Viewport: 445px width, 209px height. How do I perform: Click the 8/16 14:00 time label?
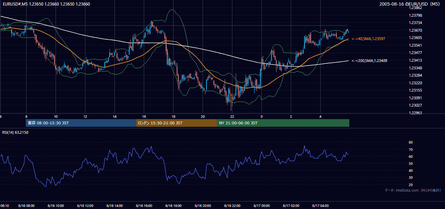115,206
